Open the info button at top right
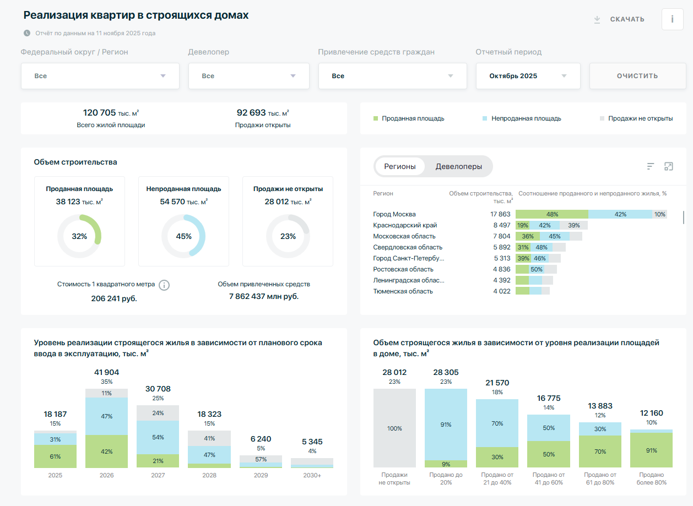 pyautogui.click(x=672, y=19)
